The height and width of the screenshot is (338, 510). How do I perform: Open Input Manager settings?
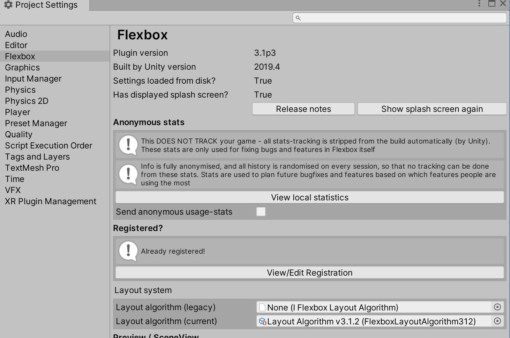pyautogui.click(x=55, y=78)
